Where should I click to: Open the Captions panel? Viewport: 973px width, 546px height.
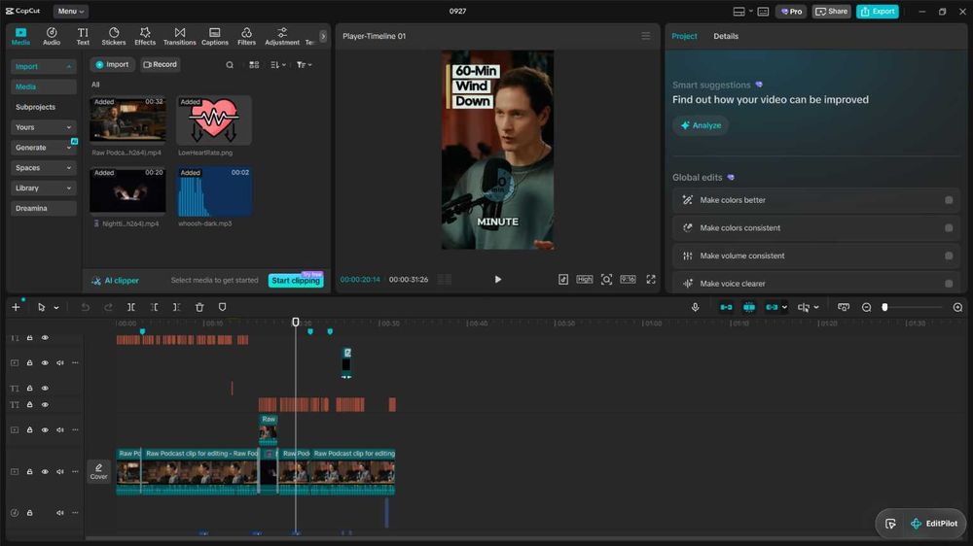[x=215, y=36]
